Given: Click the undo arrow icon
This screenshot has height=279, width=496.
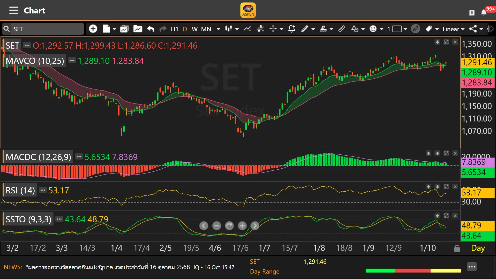Looking at the screenshot, I should 151,29.
